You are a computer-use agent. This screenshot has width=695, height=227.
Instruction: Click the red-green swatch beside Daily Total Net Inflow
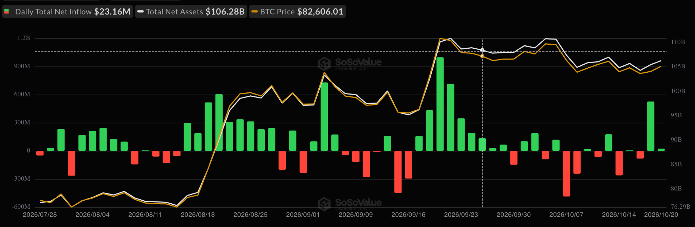pos(6,12)
